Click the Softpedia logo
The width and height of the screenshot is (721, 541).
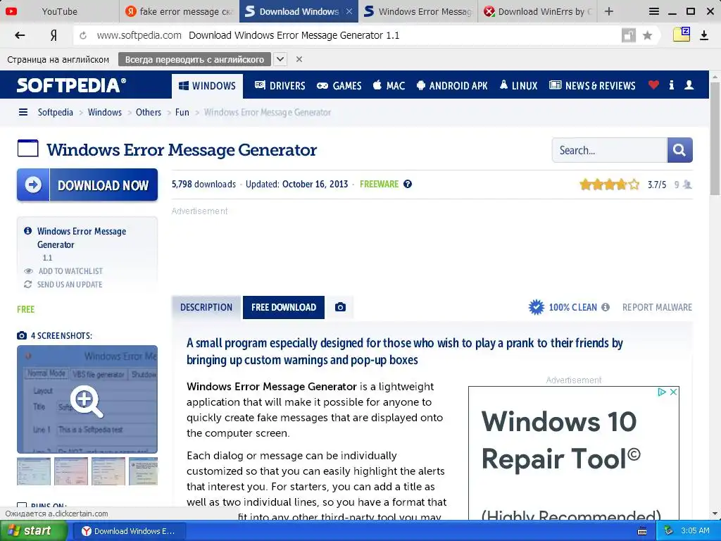tap(71, 85)
